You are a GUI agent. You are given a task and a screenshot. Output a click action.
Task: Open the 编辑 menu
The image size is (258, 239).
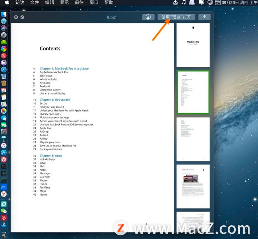pos(50,2)
